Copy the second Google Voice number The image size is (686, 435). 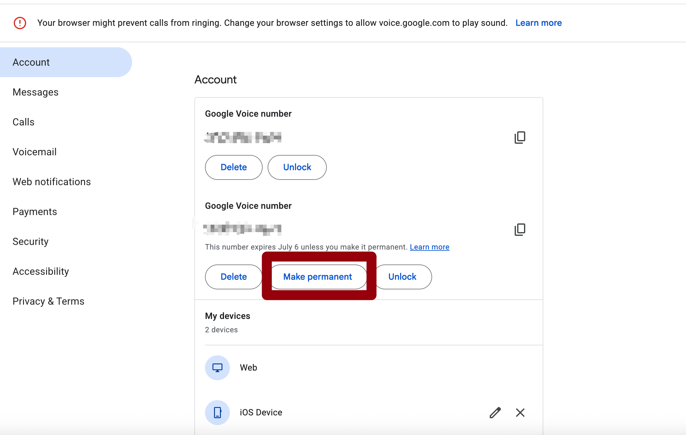tap(520, 230)
